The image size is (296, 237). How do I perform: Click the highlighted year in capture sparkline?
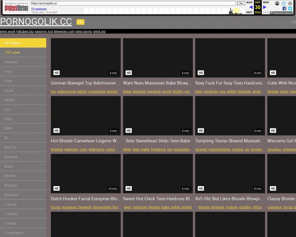236,11
